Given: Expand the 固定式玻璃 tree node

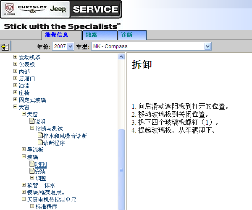Looking at the screenshot, I should pos(15,100).
